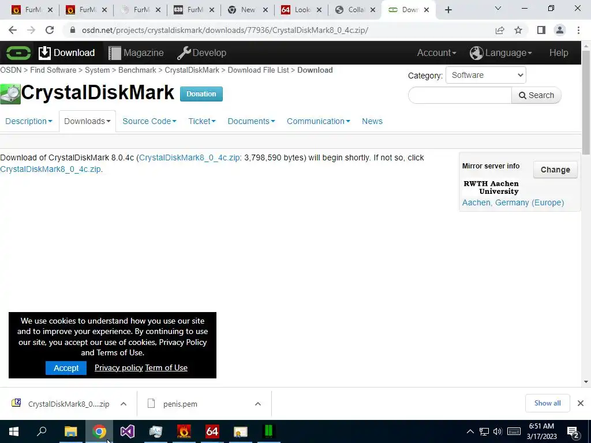The image size is (591, 443).
Task: Close the downloads bar
Action: pyautogui.click(x=581, y=403)
